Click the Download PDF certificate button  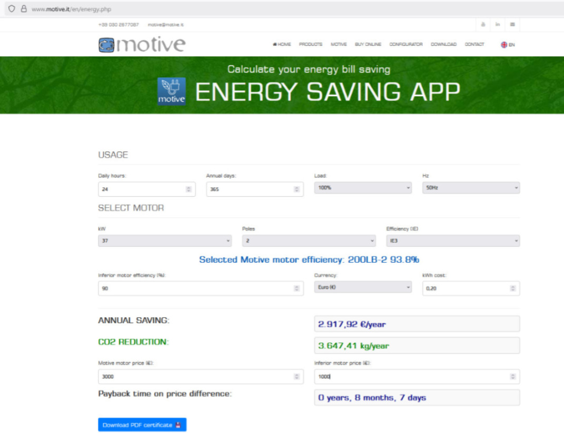142,425
